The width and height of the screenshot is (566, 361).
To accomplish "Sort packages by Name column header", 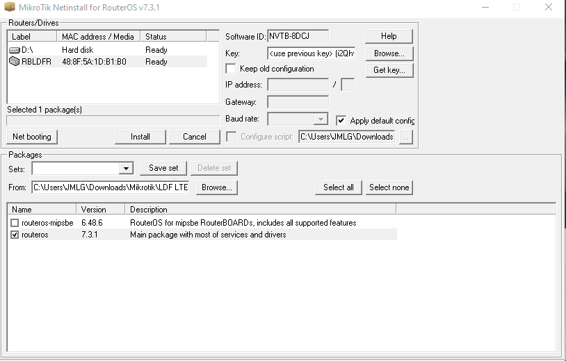I will click(42, 210).
